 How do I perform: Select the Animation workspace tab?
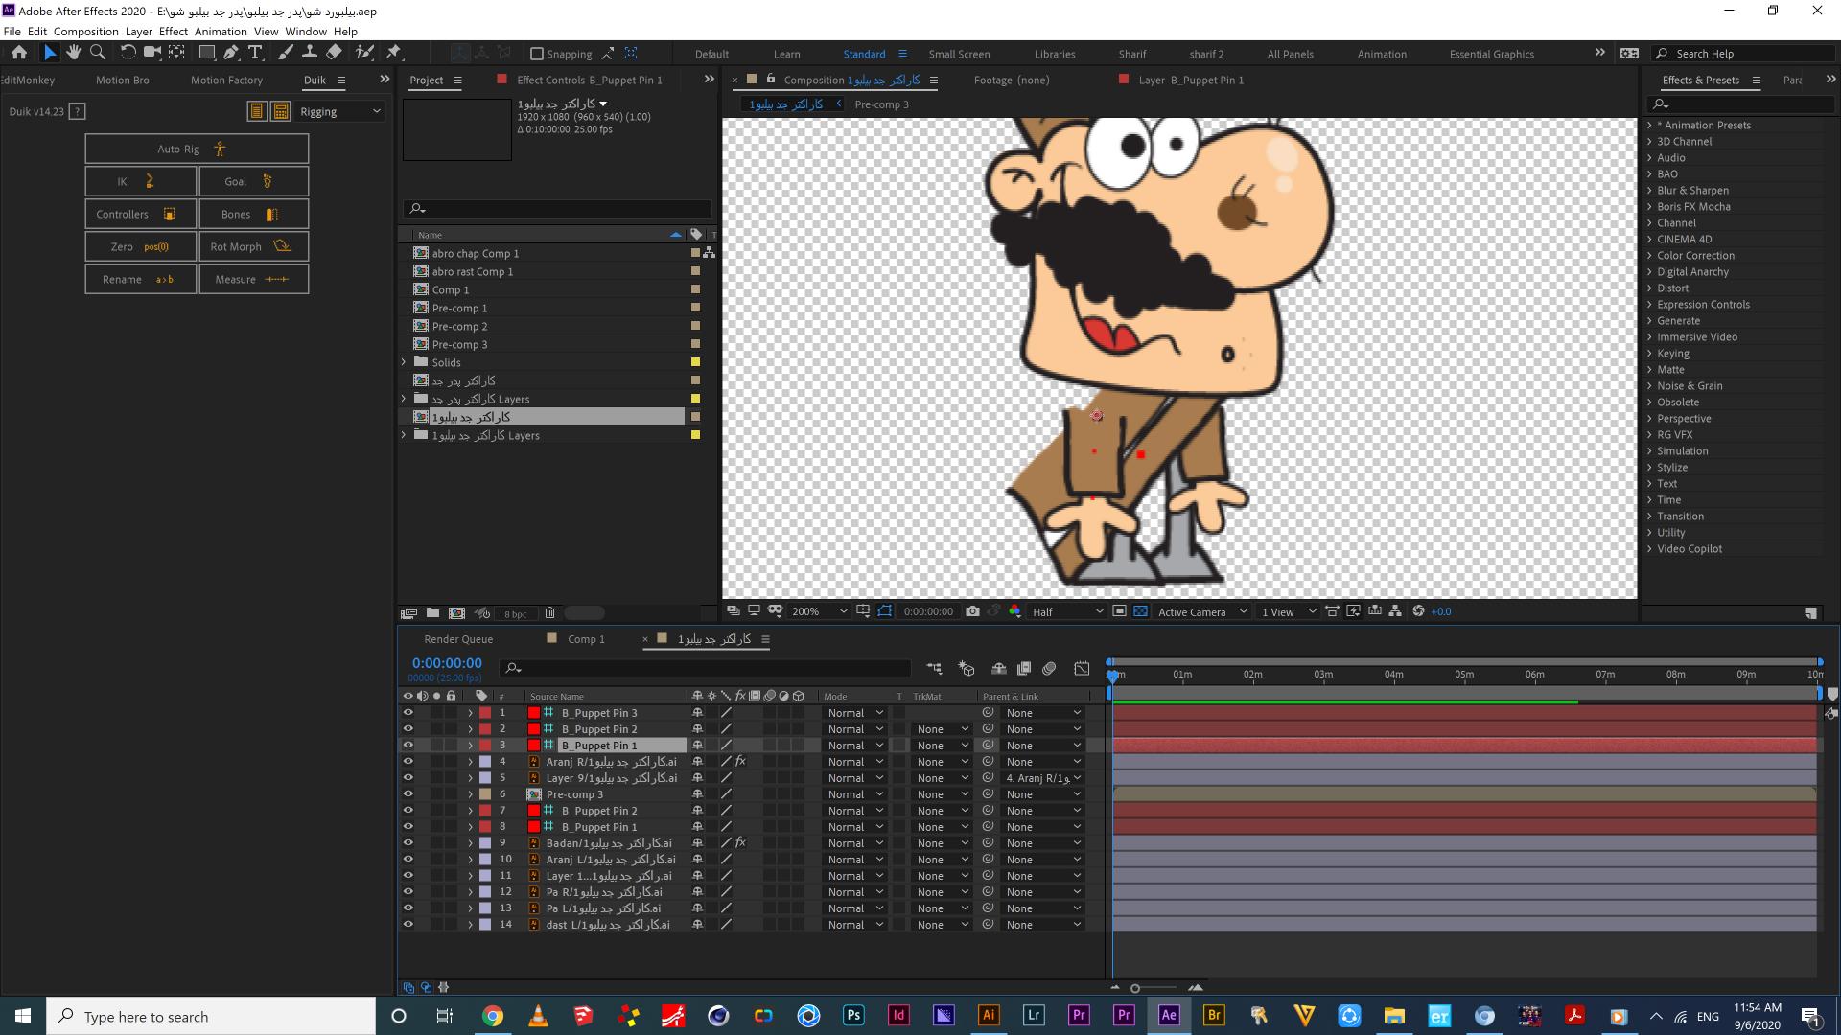coord(1382,53)
